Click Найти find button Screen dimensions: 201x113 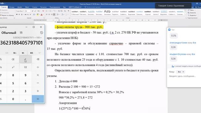pos(192,10)
